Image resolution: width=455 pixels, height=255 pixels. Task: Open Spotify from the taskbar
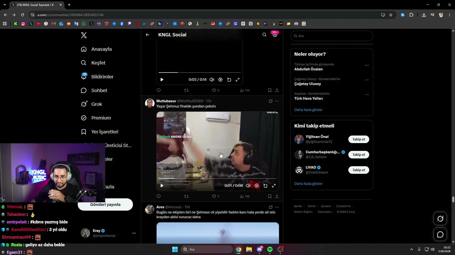click(270, 249)
